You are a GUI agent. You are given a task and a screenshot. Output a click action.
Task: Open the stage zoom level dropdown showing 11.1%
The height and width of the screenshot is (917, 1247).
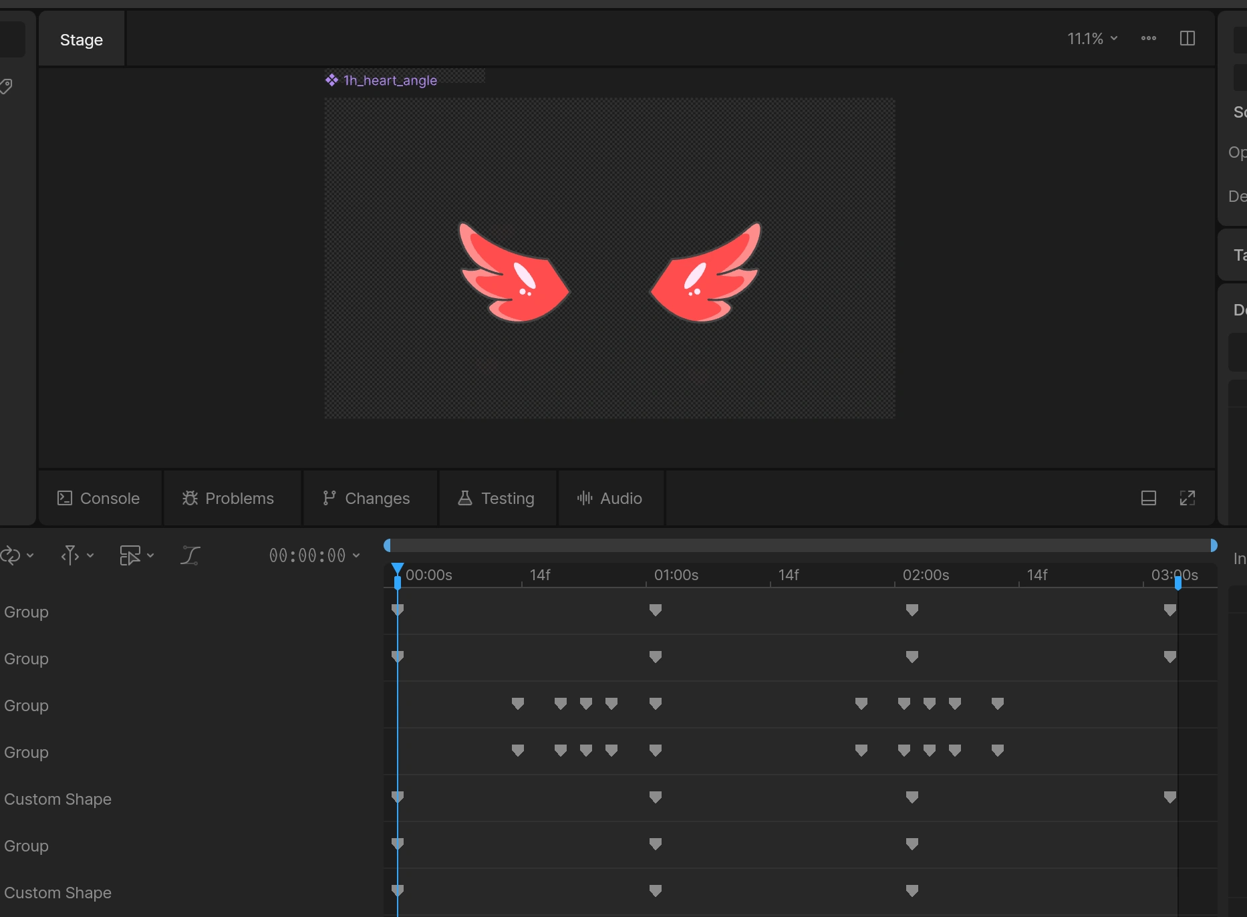[x=1092, y=39]
